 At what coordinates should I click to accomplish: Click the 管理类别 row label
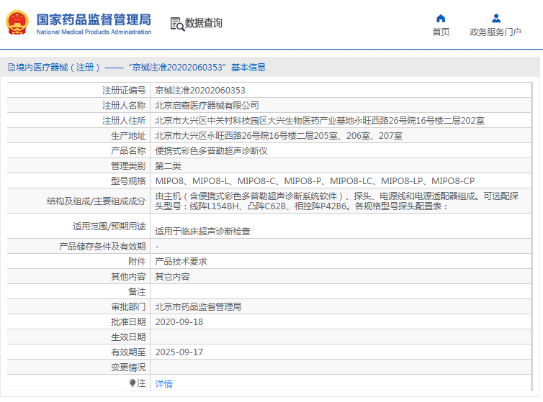click(128, 166)
